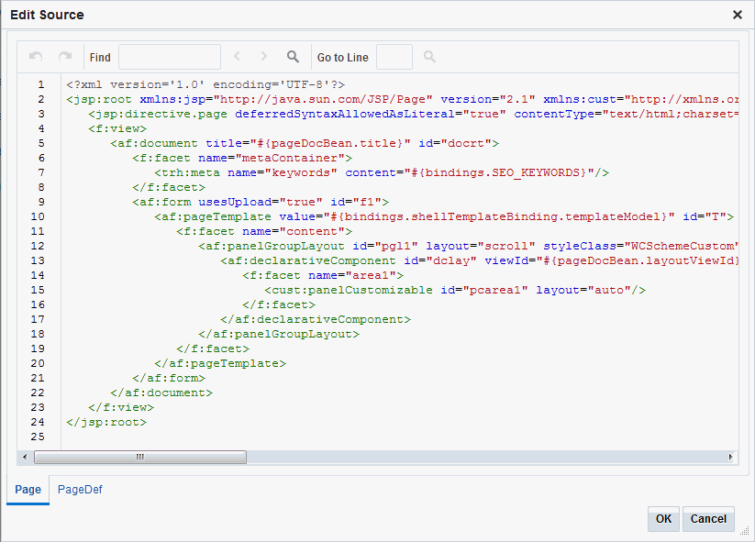The width and height of the screenshot is (755, 542).
Task: Click the facet name="content" line
Action: pos(264,231)
